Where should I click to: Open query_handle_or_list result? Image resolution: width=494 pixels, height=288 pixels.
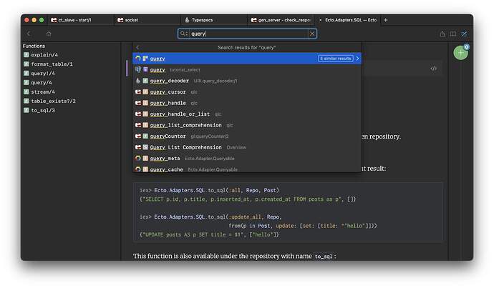(x=247, y=114)
